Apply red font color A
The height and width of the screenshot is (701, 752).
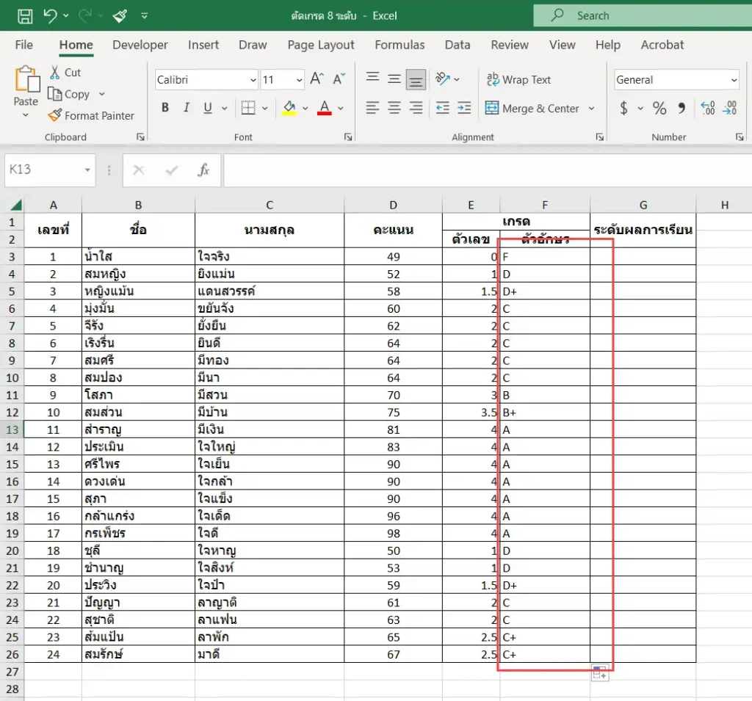click(x=325, y=107)
